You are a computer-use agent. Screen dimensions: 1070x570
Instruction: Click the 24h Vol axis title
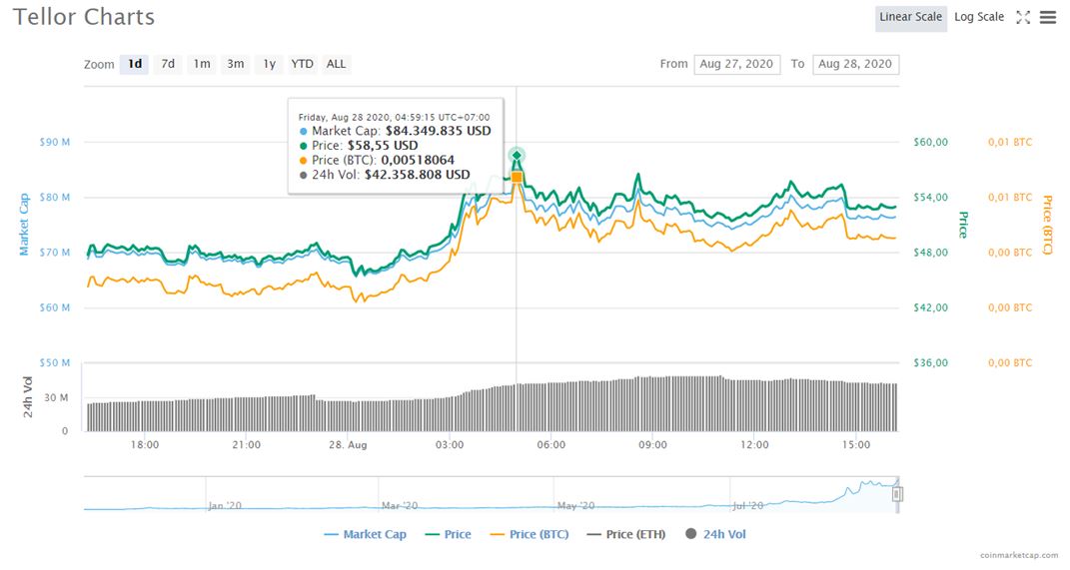(x=27, y=397)
